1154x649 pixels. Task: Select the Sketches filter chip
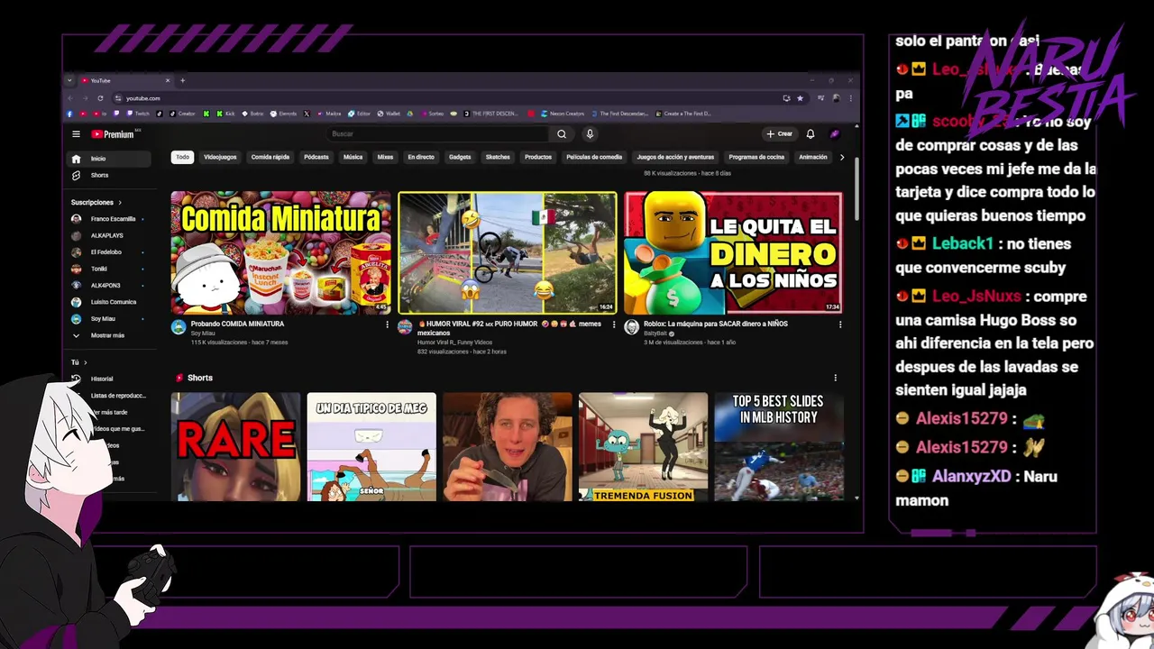pyautogui.click(x=498, y=157)
